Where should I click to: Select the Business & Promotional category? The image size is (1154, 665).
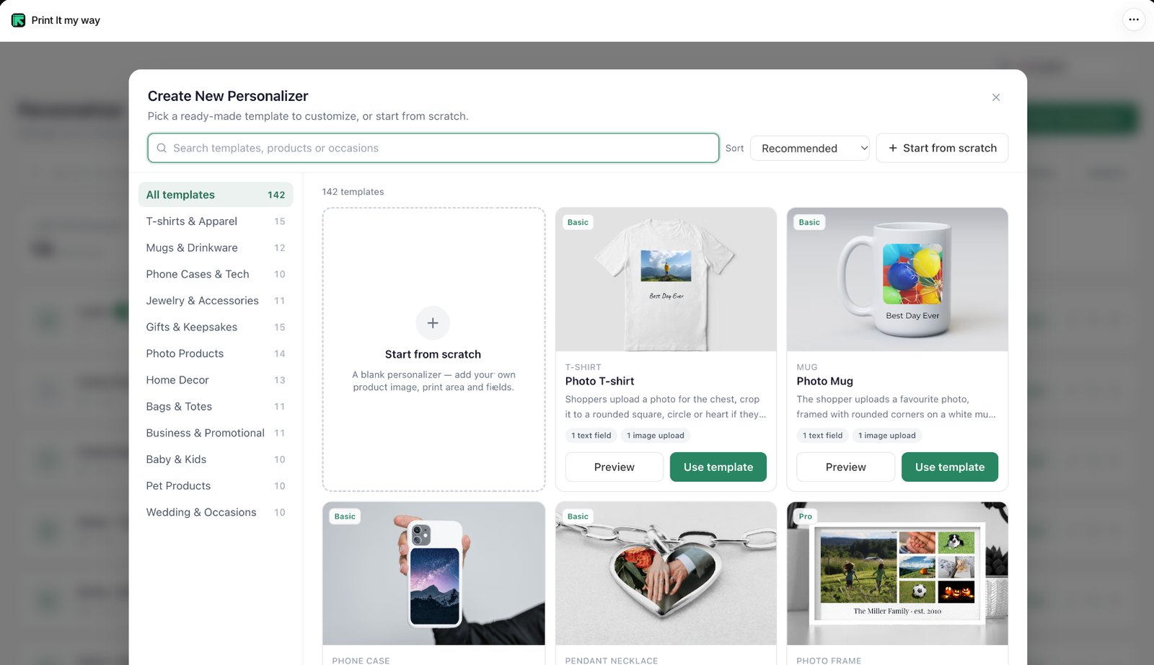click(216, 433)
